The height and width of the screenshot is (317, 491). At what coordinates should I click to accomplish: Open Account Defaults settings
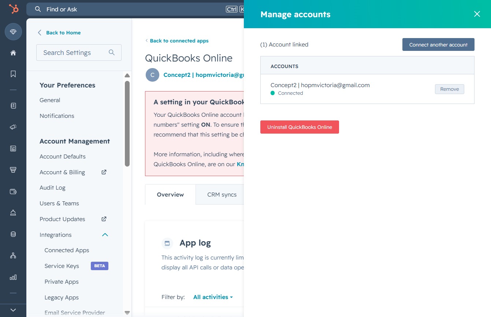coord(63,156)
